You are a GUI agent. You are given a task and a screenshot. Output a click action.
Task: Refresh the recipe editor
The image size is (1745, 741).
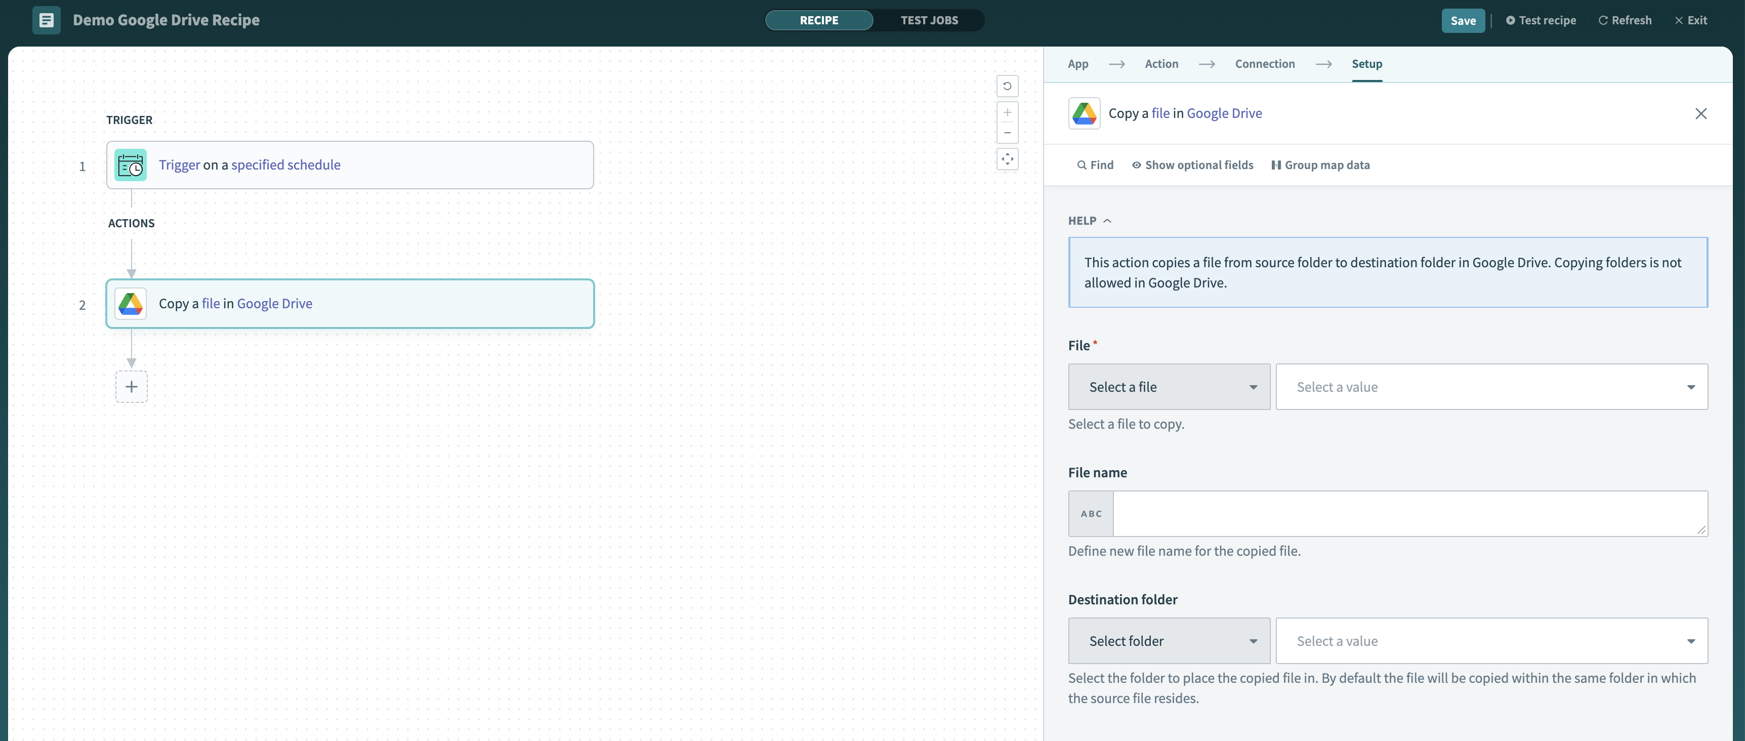(x=1625, y=20)
